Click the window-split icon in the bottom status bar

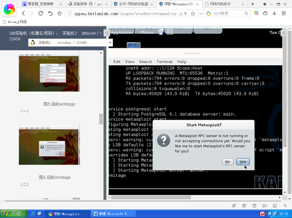pyautogui.click(x=275, y=205)
